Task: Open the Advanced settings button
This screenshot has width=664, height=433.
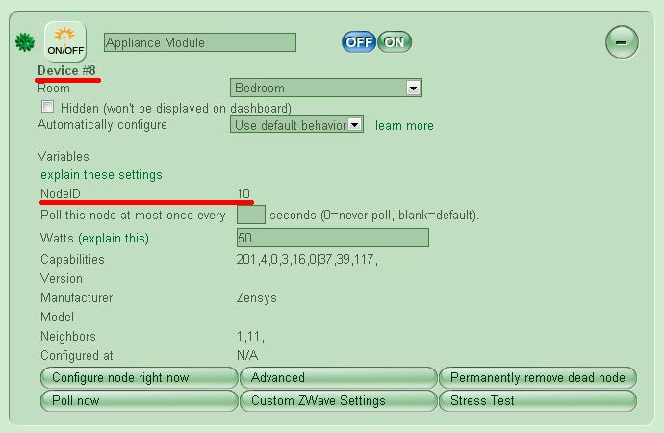Action: [x=338, y=378]
